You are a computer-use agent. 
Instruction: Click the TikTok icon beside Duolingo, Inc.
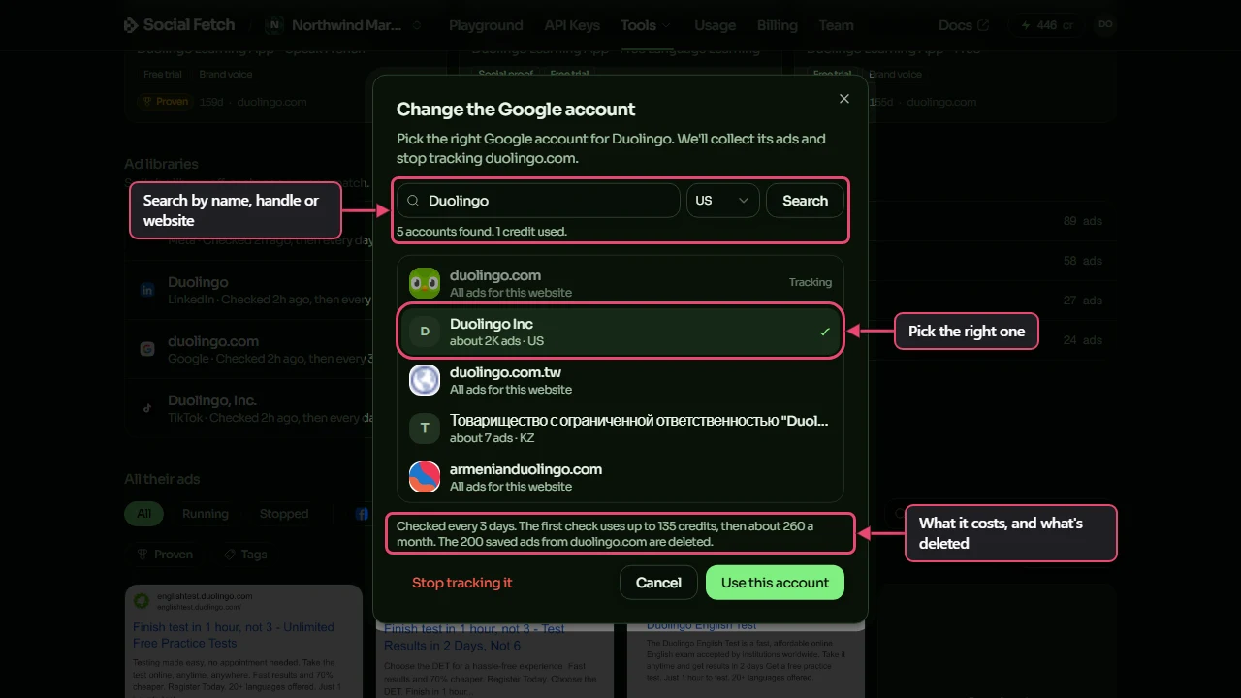point(147,408)
